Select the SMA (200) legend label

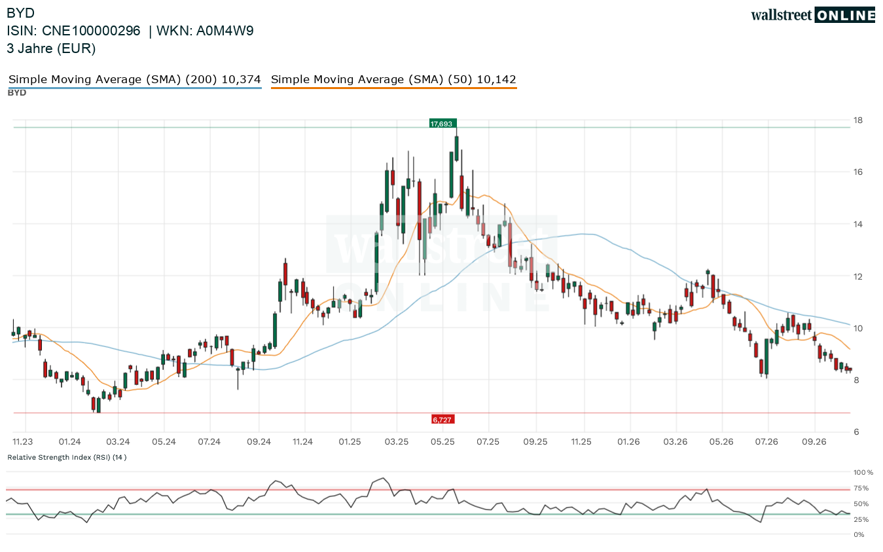click(x=135, y=79)
